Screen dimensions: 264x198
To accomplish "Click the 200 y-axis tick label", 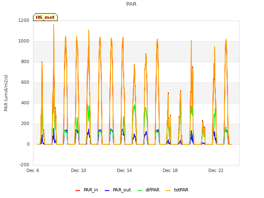I will pos(25,124).
